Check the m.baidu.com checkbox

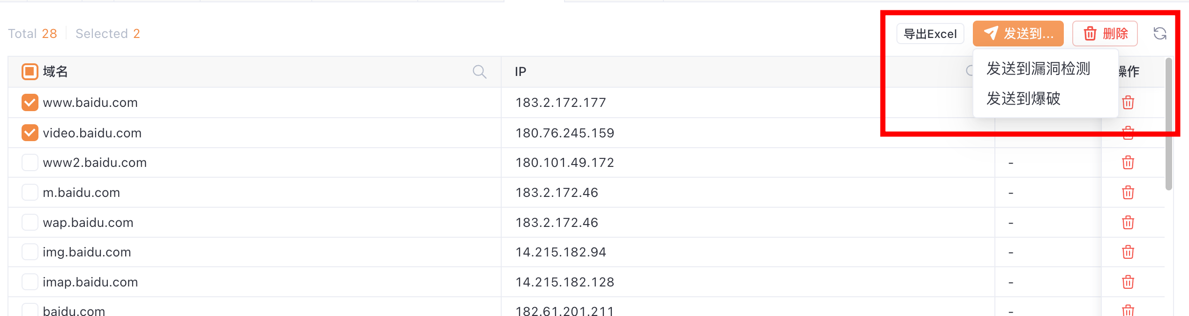click(x=30, y=192)
